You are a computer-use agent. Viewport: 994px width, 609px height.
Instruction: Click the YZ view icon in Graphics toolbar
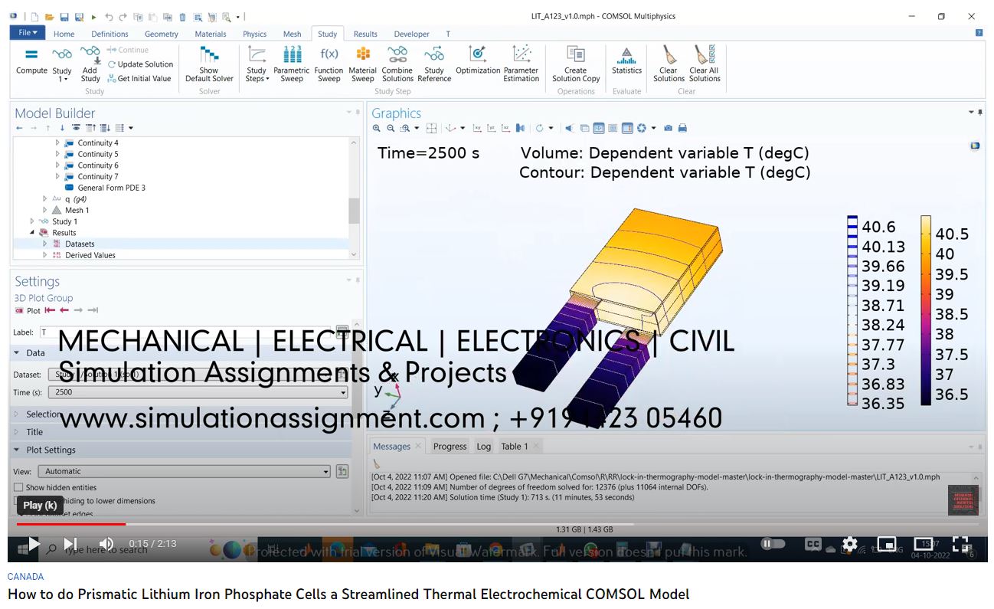coord(492,128)
